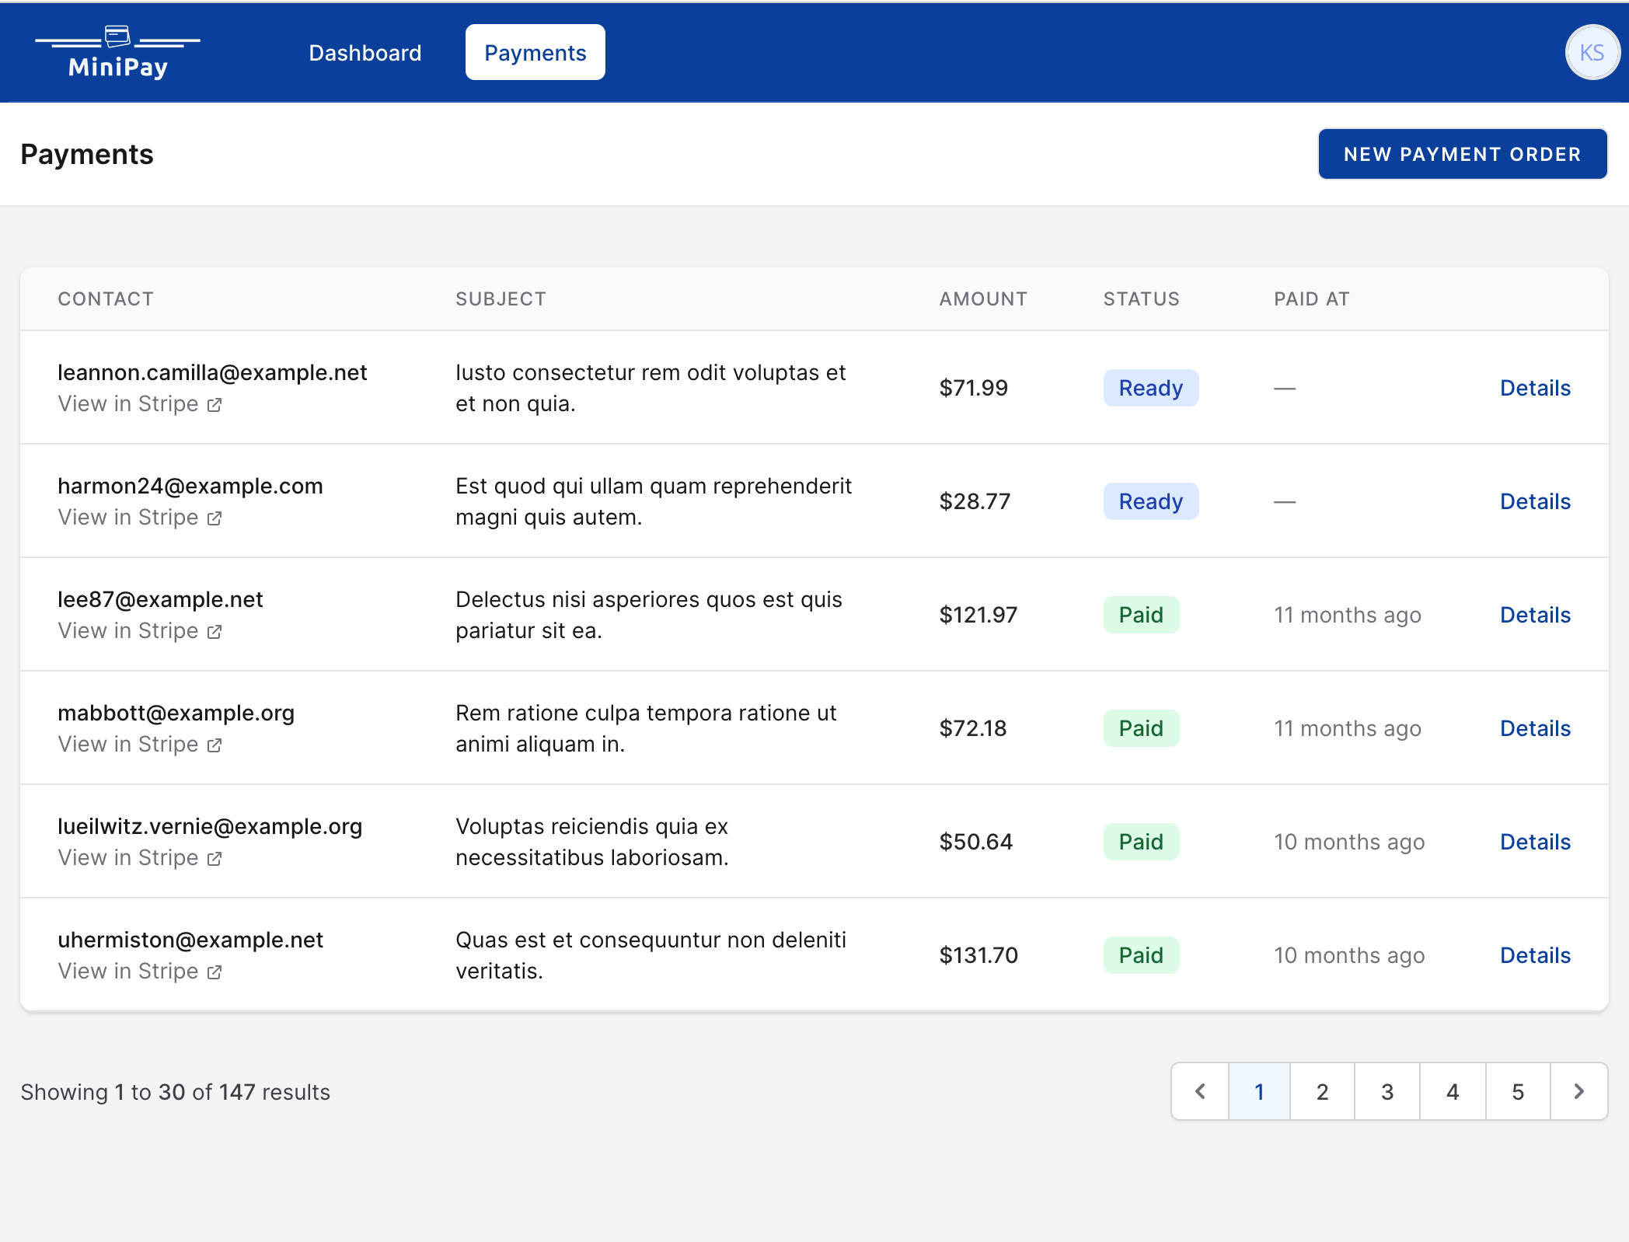The image size is (1629, 1242).
Task: Click the Contact column header
Action: tap(106, 298)
